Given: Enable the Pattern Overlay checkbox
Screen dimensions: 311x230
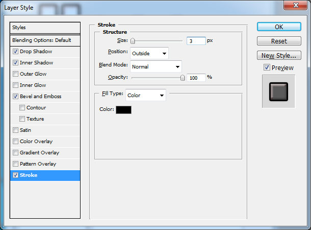Looking at the screenshot, I should point(15,164).
